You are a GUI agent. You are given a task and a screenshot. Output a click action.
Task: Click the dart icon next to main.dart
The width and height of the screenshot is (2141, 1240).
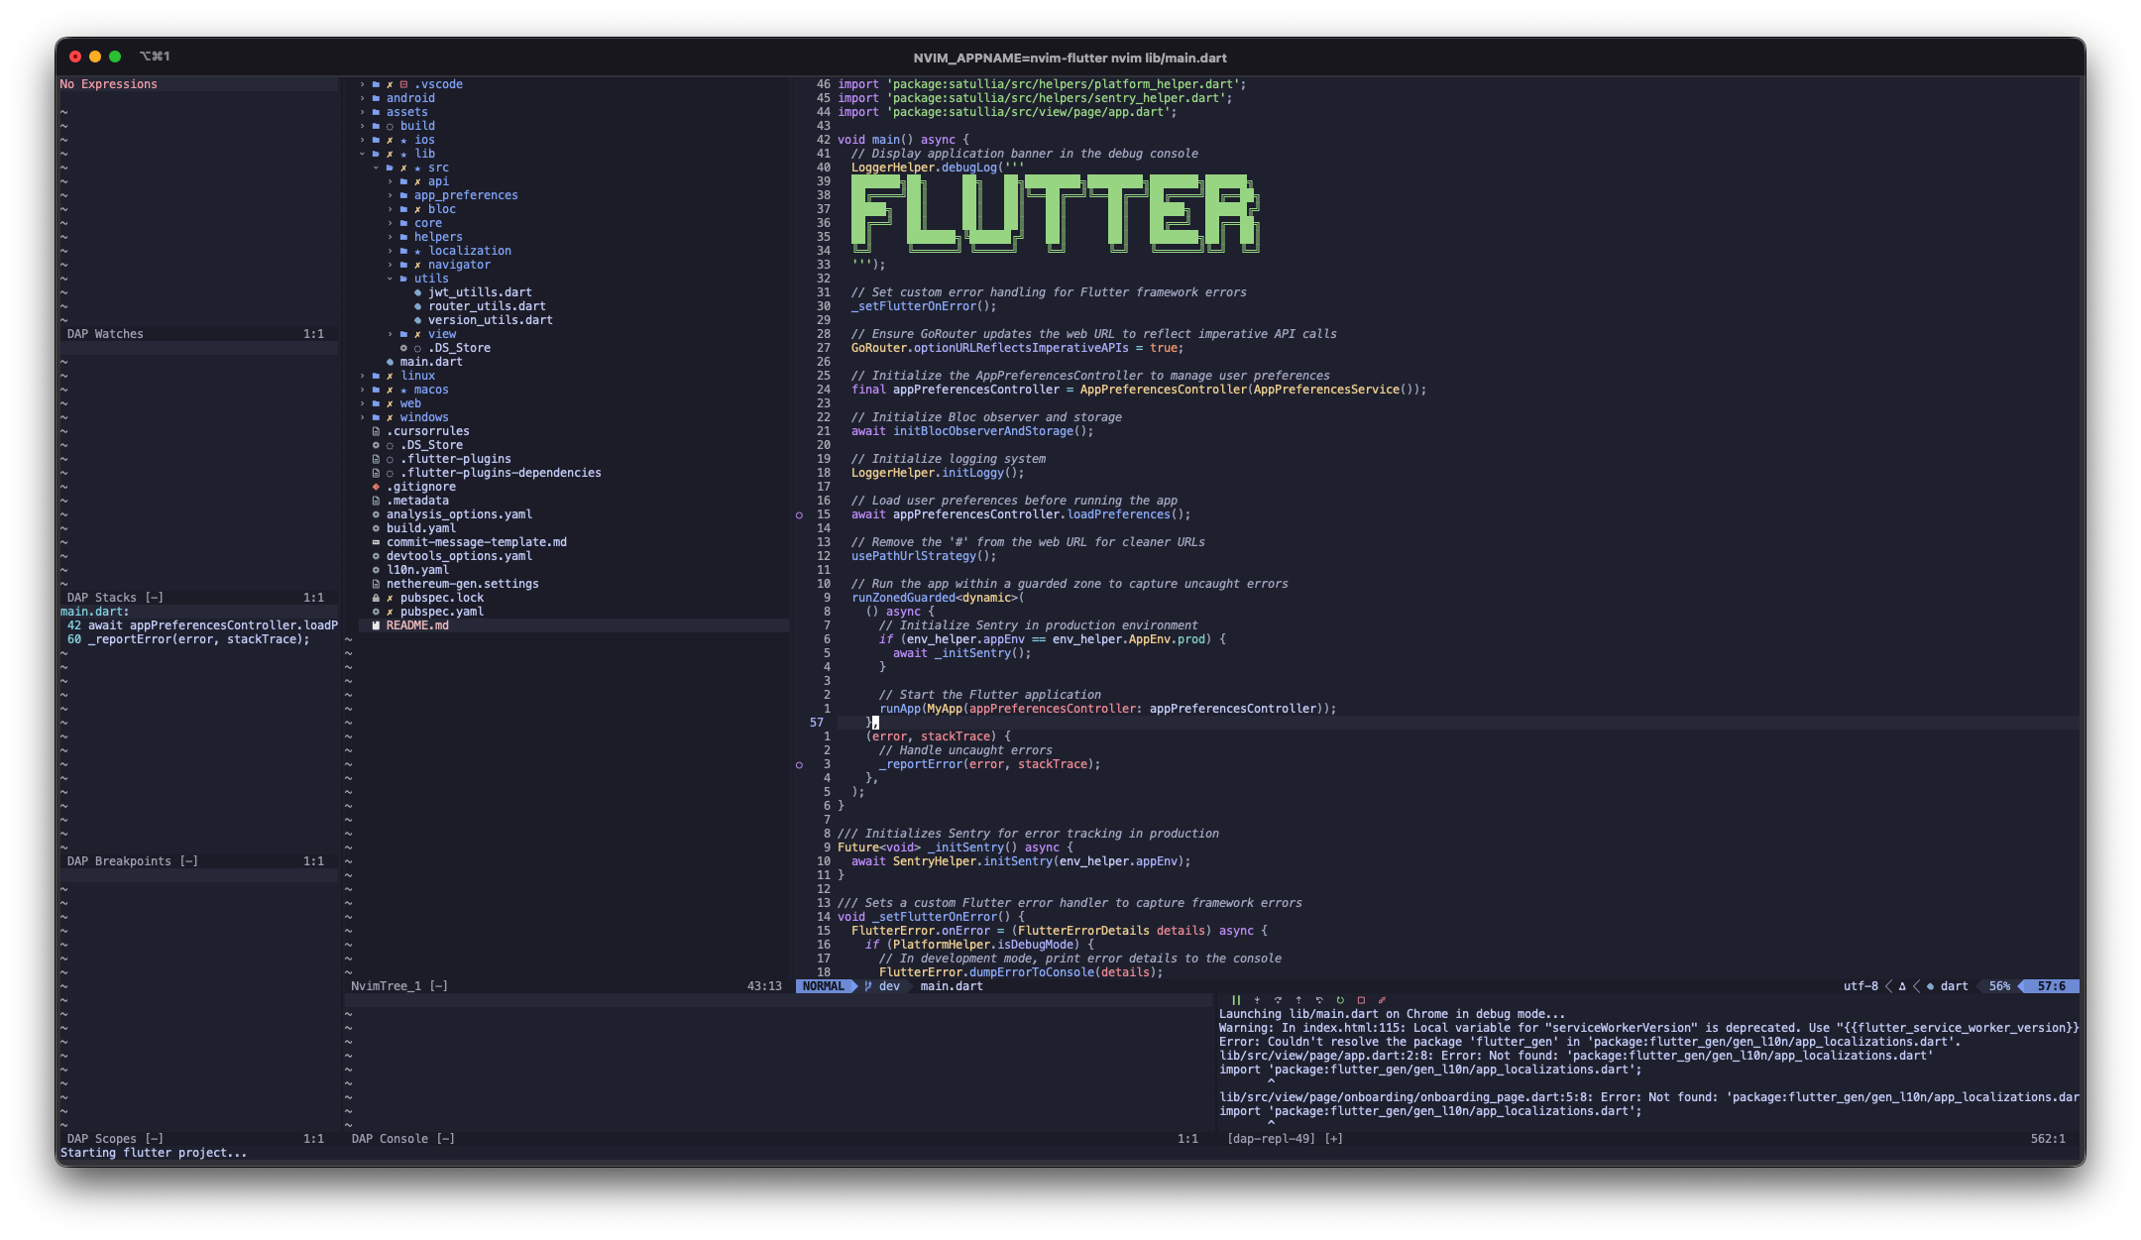[390, 362]
